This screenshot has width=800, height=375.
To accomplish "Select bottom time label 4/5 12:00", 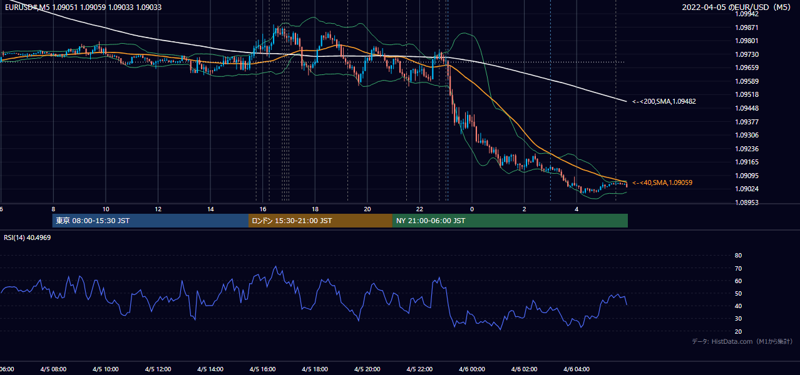I will click(158, 369).
